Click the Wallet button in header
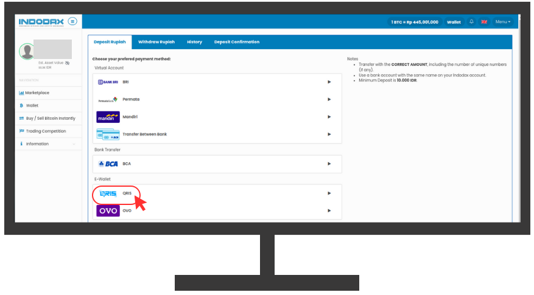 454,22
